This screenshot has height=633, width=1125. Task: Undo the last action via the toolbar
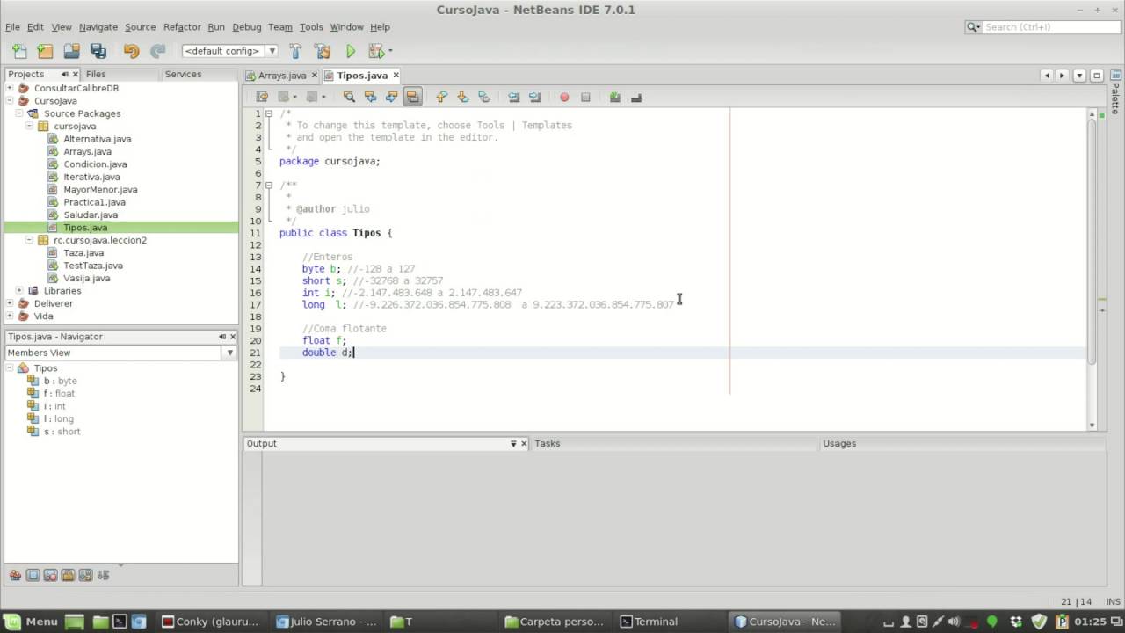tap(131, 51)
